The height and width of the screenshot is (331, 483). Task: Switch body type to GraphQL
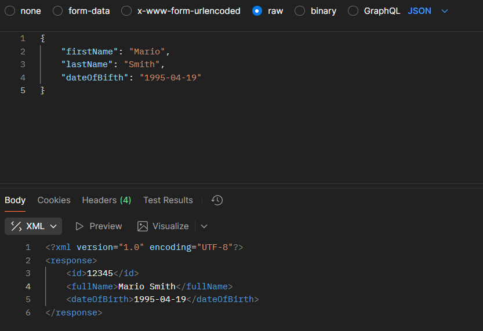coord(353,11)
